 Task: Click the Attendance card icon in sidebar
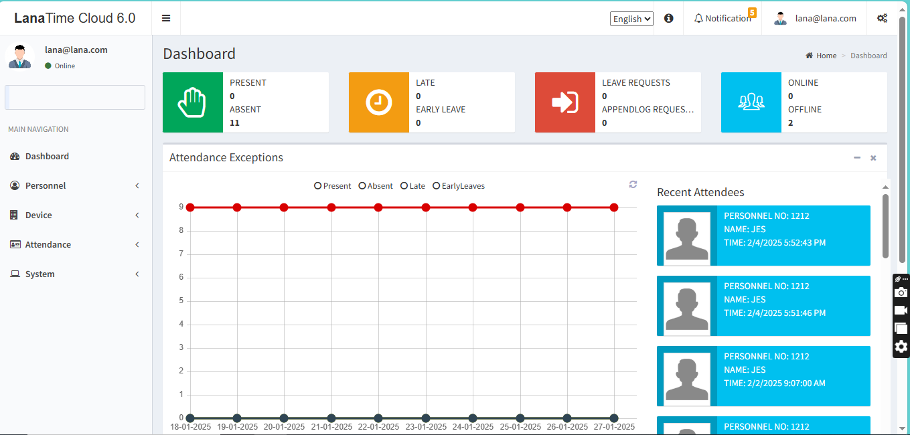[15, 245]
